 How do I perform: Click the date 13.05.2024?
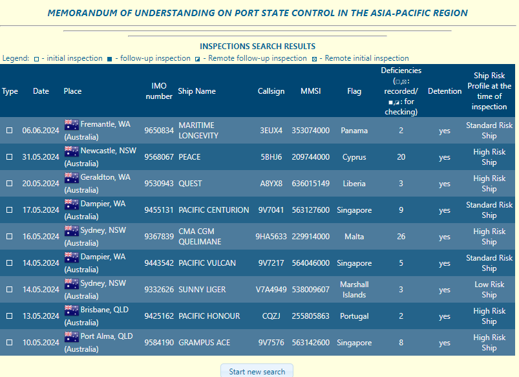41,316
